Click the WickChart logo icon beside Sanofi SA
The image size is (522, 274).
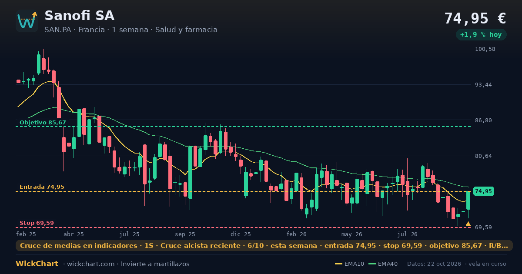pyautogui.click(x=27, y=21)
